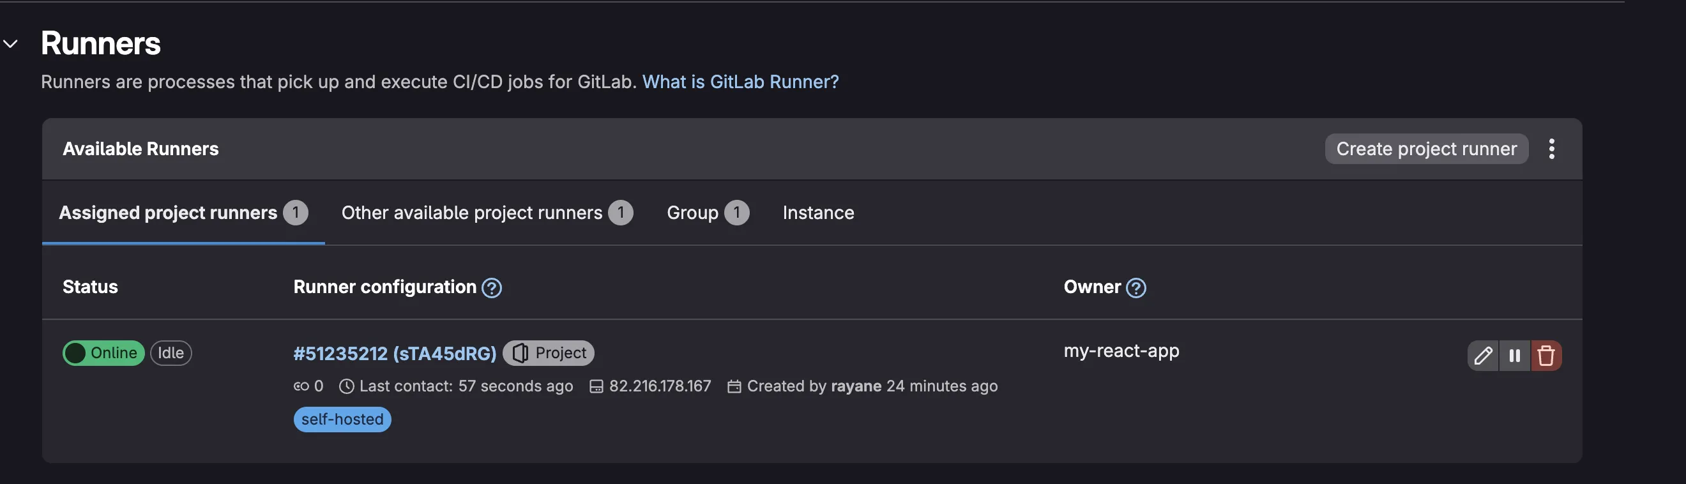
Task: Click the self-hosted tag badge
Action: [342, 420]
